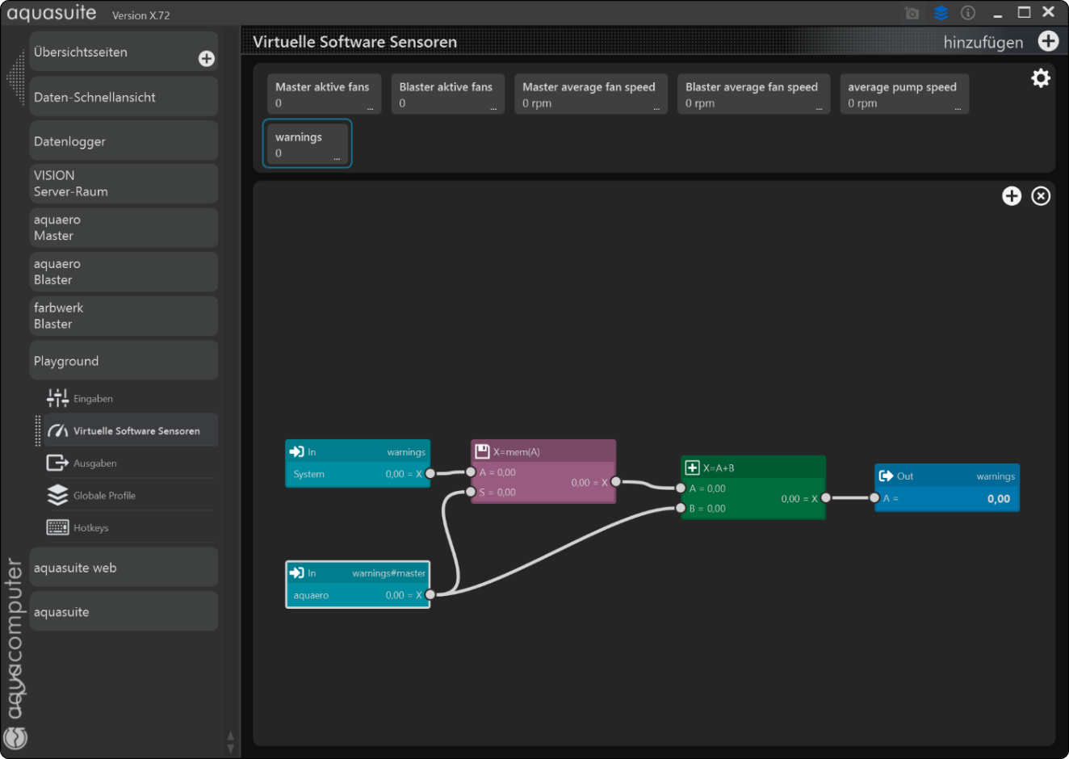Click the plus icon next to hinzufügen
The height and width of the screenshot is (759, 1069).
[1048, 41]
